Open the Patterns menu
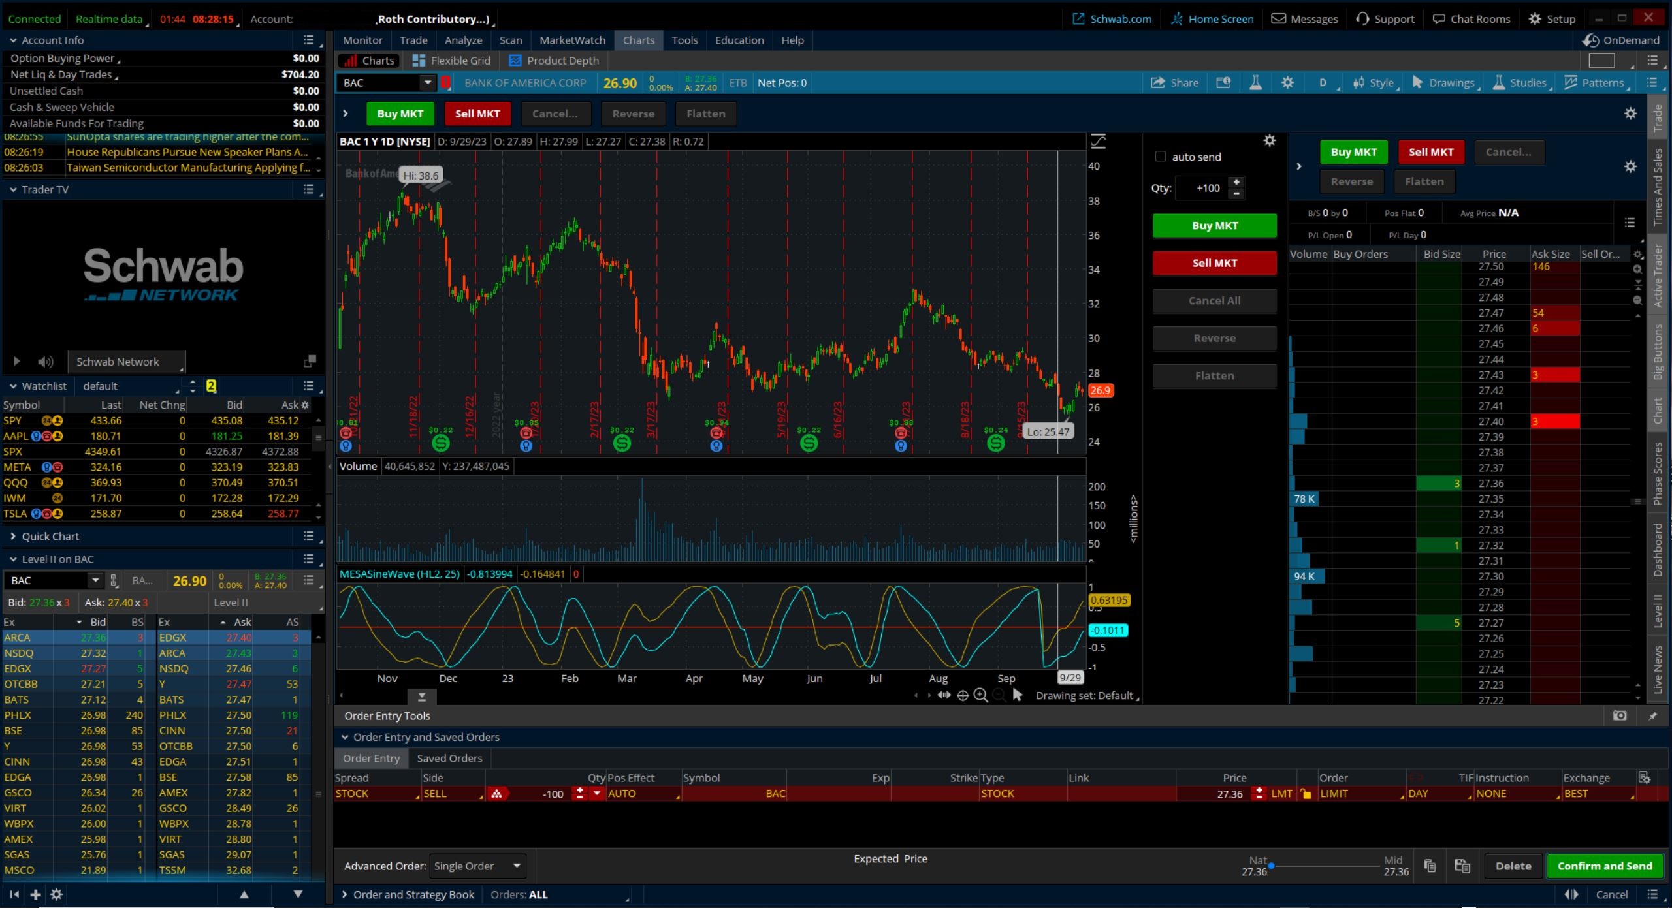The width and height of the screenshot is (1672, 908). click(1595, 83)
